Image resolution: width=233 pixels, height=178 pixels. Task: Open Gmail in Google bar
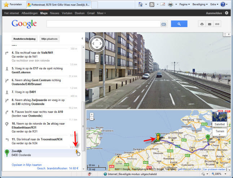[91, 13]
